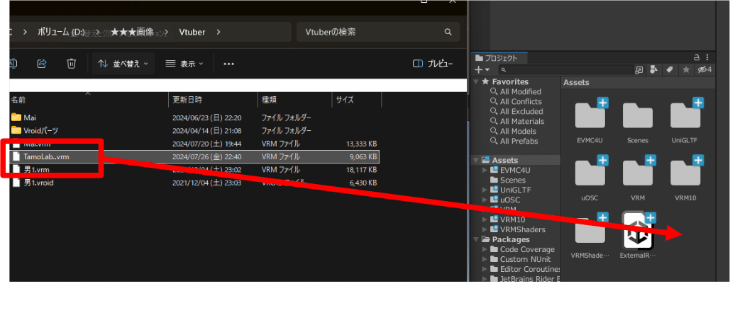Screen dimensions: 730x332
Task: Collapse the Packages tree section
Action: point(476,239)
